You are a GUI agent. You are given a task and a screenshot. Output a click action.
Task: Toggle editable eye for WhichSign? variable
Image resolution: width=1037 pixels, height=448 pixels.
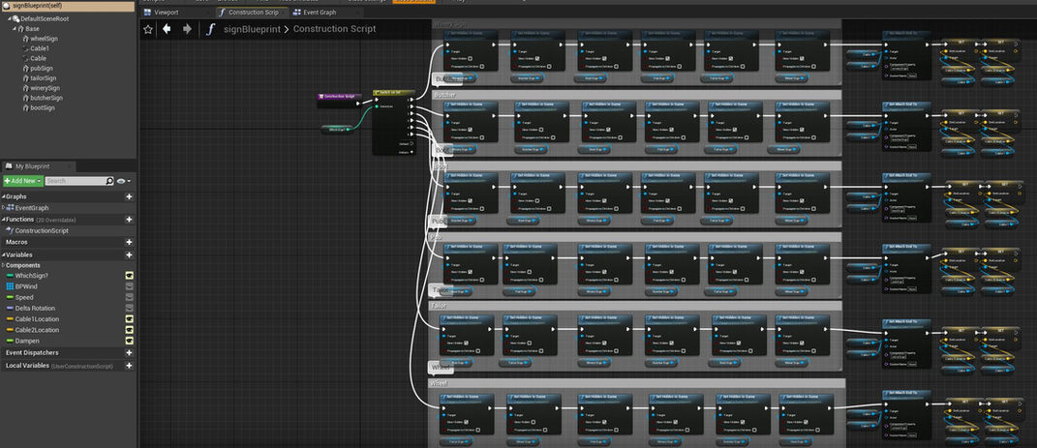pyautogui.click(x=130, y=276)
